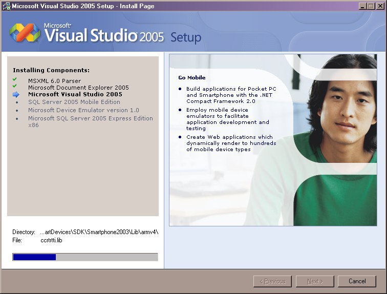Select bold Microsoft Visual Studio 2005 entry

pyautogui.click(x=75, y=94)
